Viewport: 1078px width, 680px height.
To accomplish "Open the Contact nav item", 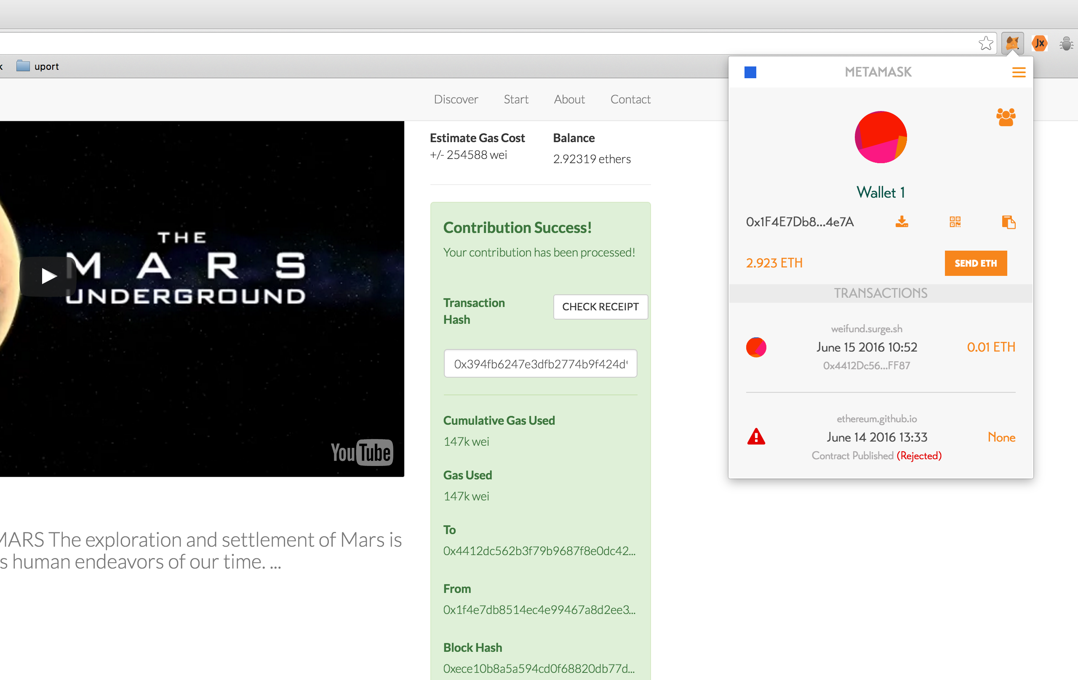I will pyautogui.click(x=630, y=99).
